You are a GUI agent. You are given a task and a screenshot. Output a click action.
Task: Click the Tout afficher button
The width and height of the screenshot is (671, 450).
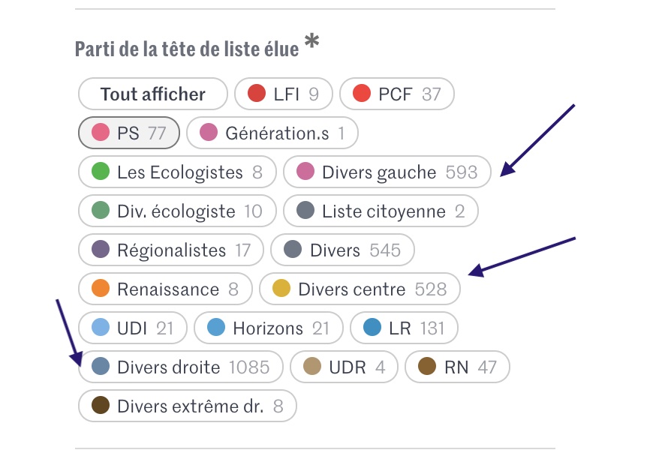tap(152, 94)
